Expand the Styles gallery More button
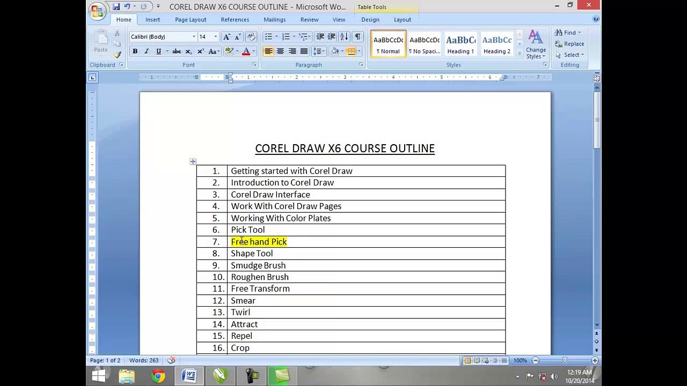 (520, 54)
